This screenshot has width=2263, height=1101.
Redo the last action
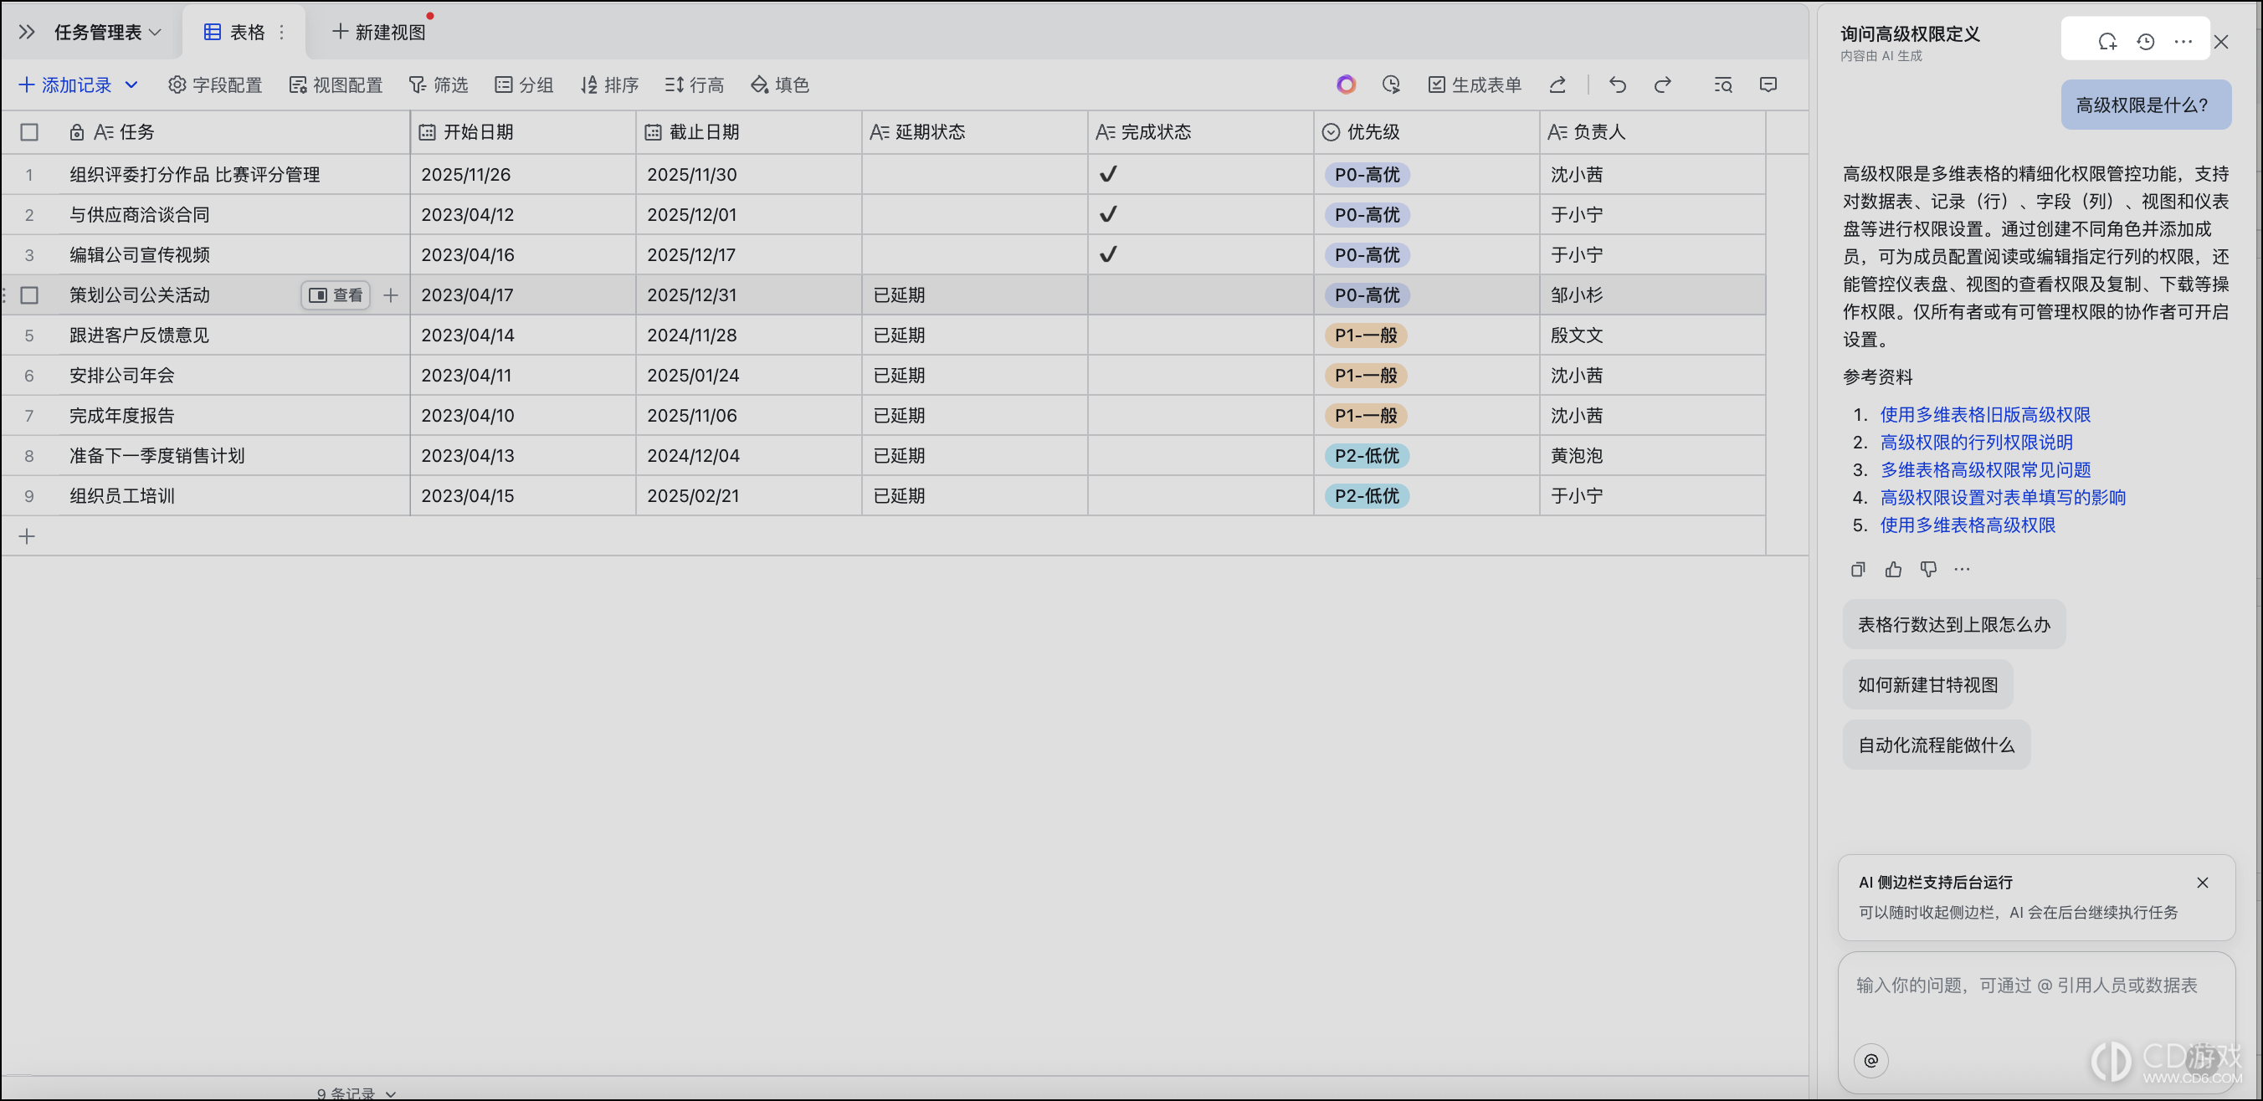tap(1662, 85)
